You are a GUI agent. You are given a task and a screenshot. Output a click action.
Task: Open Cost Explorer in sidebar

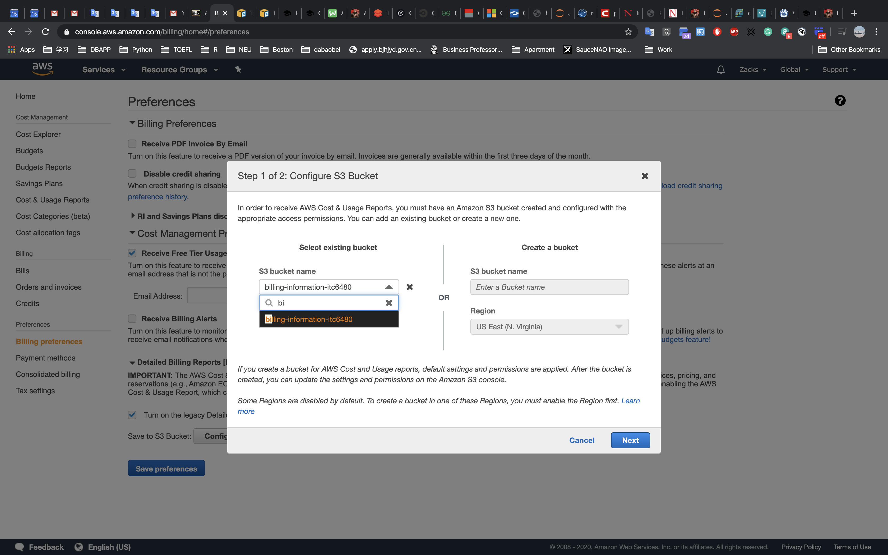(38, 134)
